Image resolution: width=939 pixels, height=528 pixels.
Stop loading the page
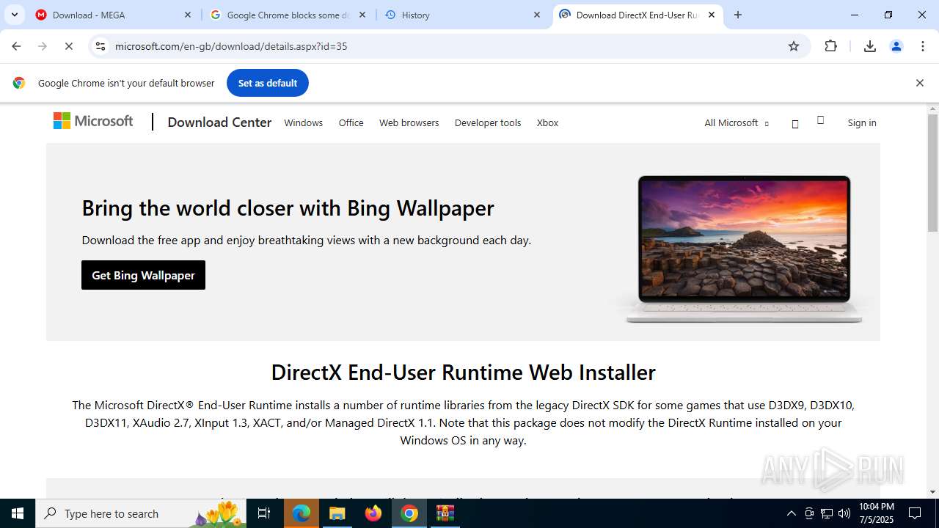pos(69,46)
